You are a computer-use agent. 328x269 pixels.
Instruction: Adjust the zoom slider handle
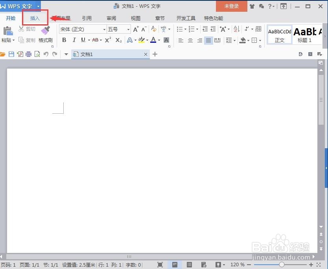coord(282,265)
